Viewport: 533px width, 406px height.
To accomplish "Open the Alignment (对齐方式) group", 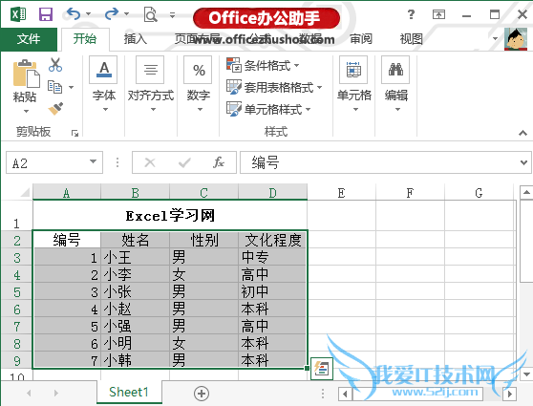I will 151,84.
